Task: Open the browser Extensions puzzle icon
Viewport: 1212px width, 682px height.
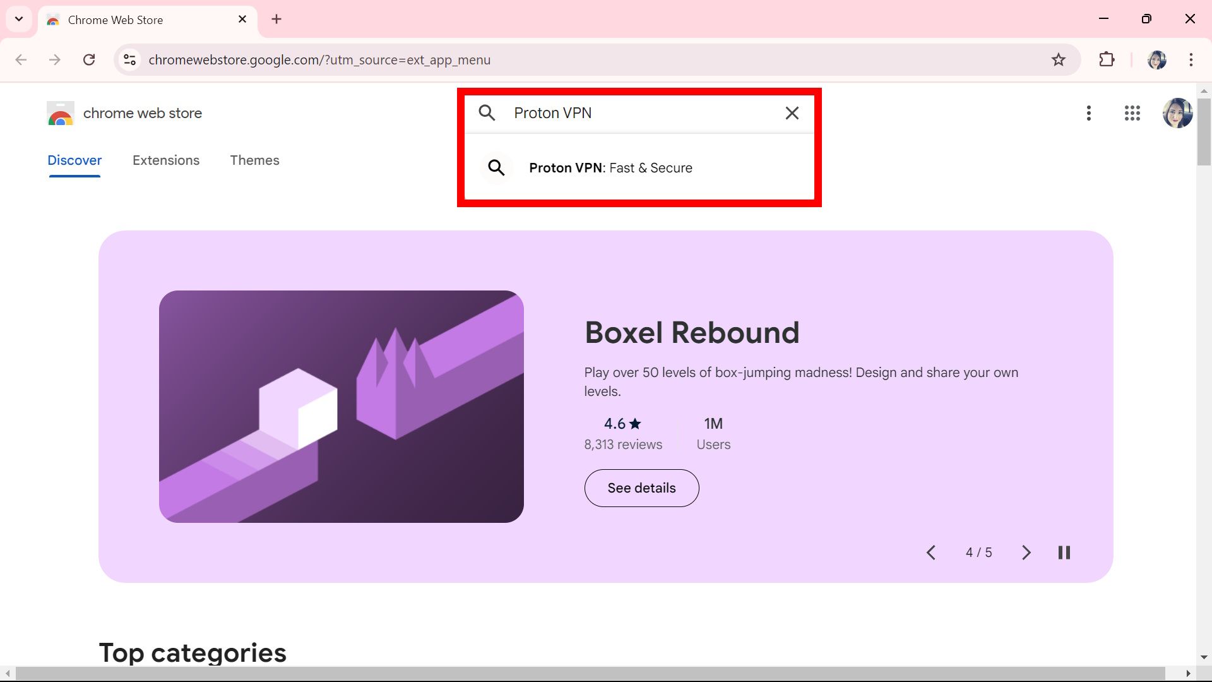Action: pyautogui.click(x=1107, y=59)
